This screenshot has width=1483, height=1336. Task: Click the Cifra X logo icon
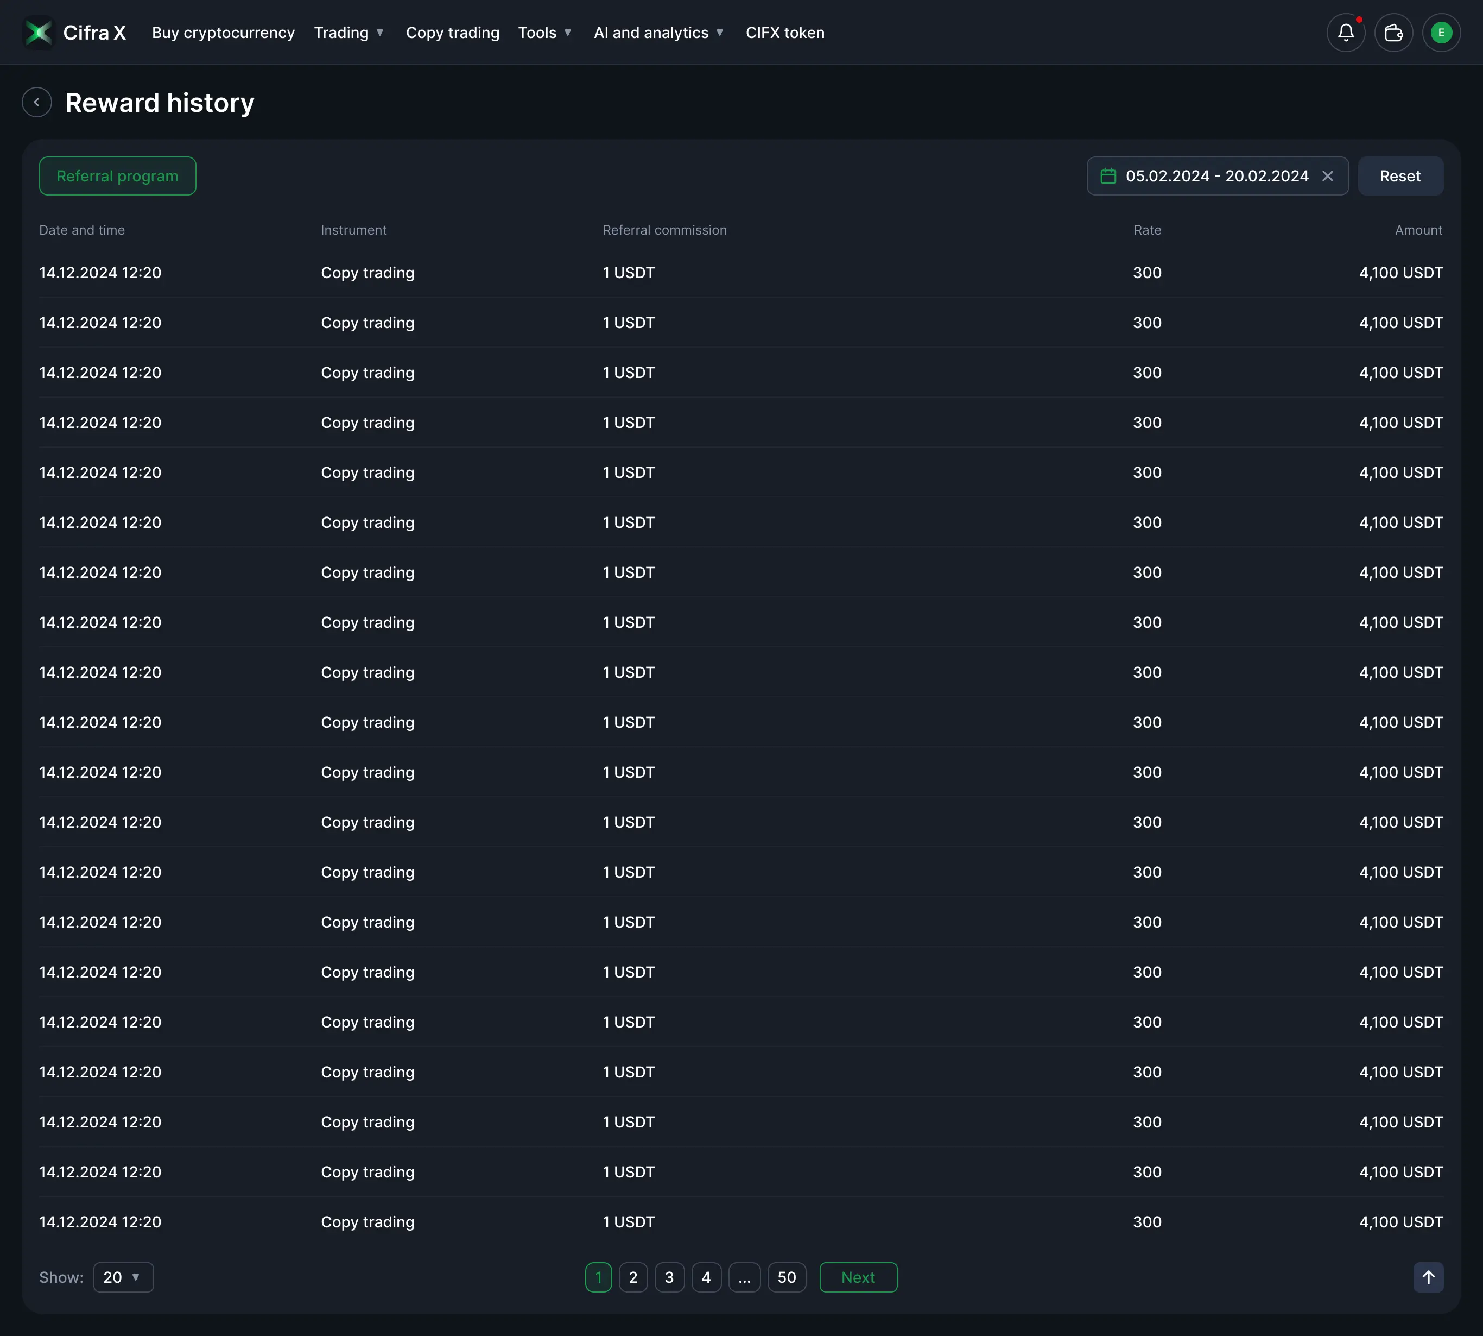[39, 32]
